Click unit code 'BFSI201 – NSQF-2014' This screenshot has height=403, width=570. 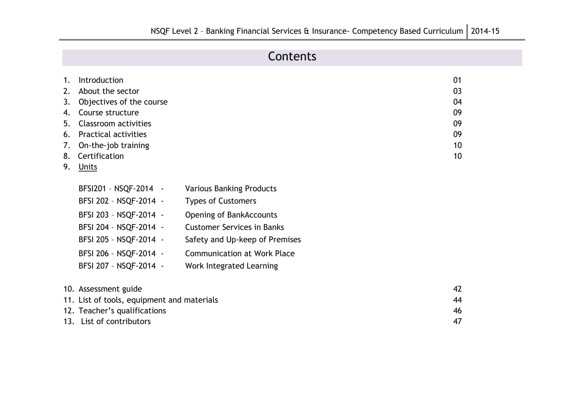(116, 189)
